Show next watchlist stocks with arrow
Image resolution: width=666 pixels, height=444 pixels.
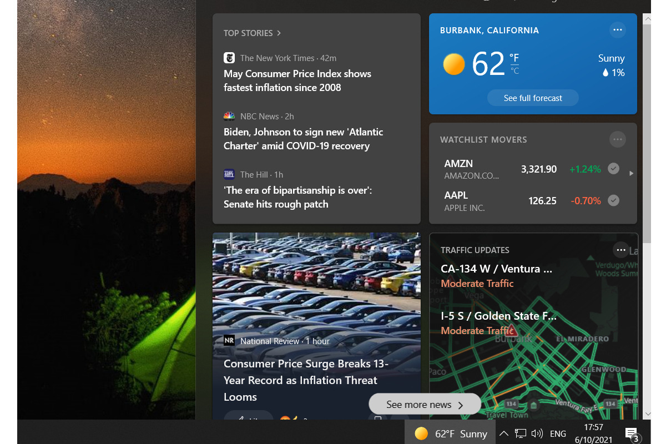[x=631, y=174]
